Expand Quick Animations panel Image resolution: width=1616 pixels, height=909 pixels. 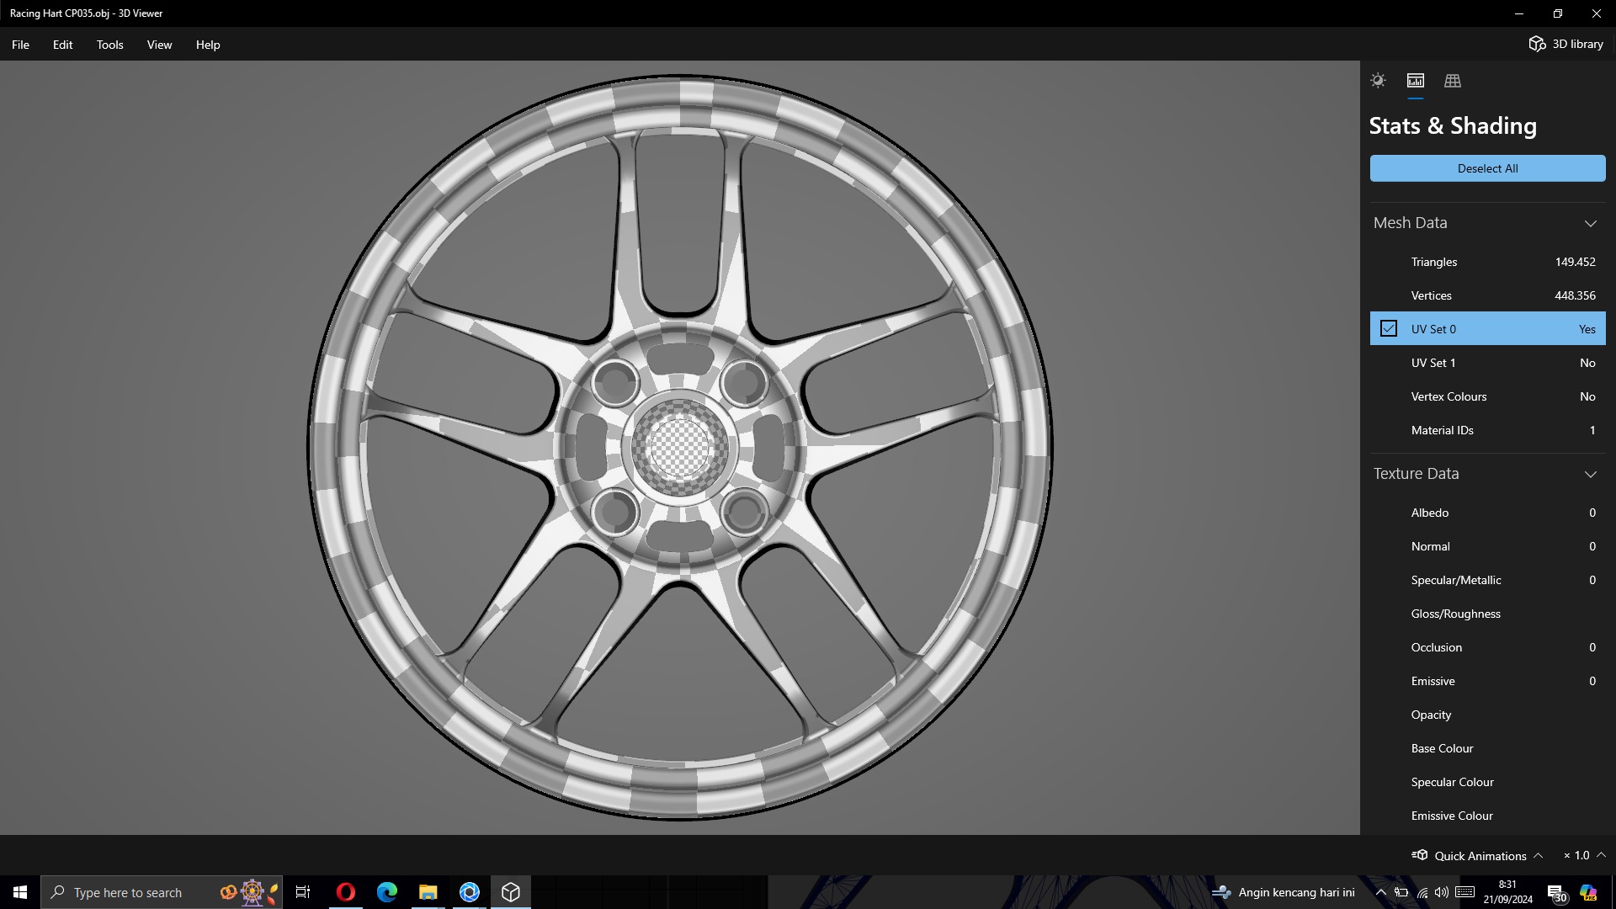click(x=1538, y=855)
